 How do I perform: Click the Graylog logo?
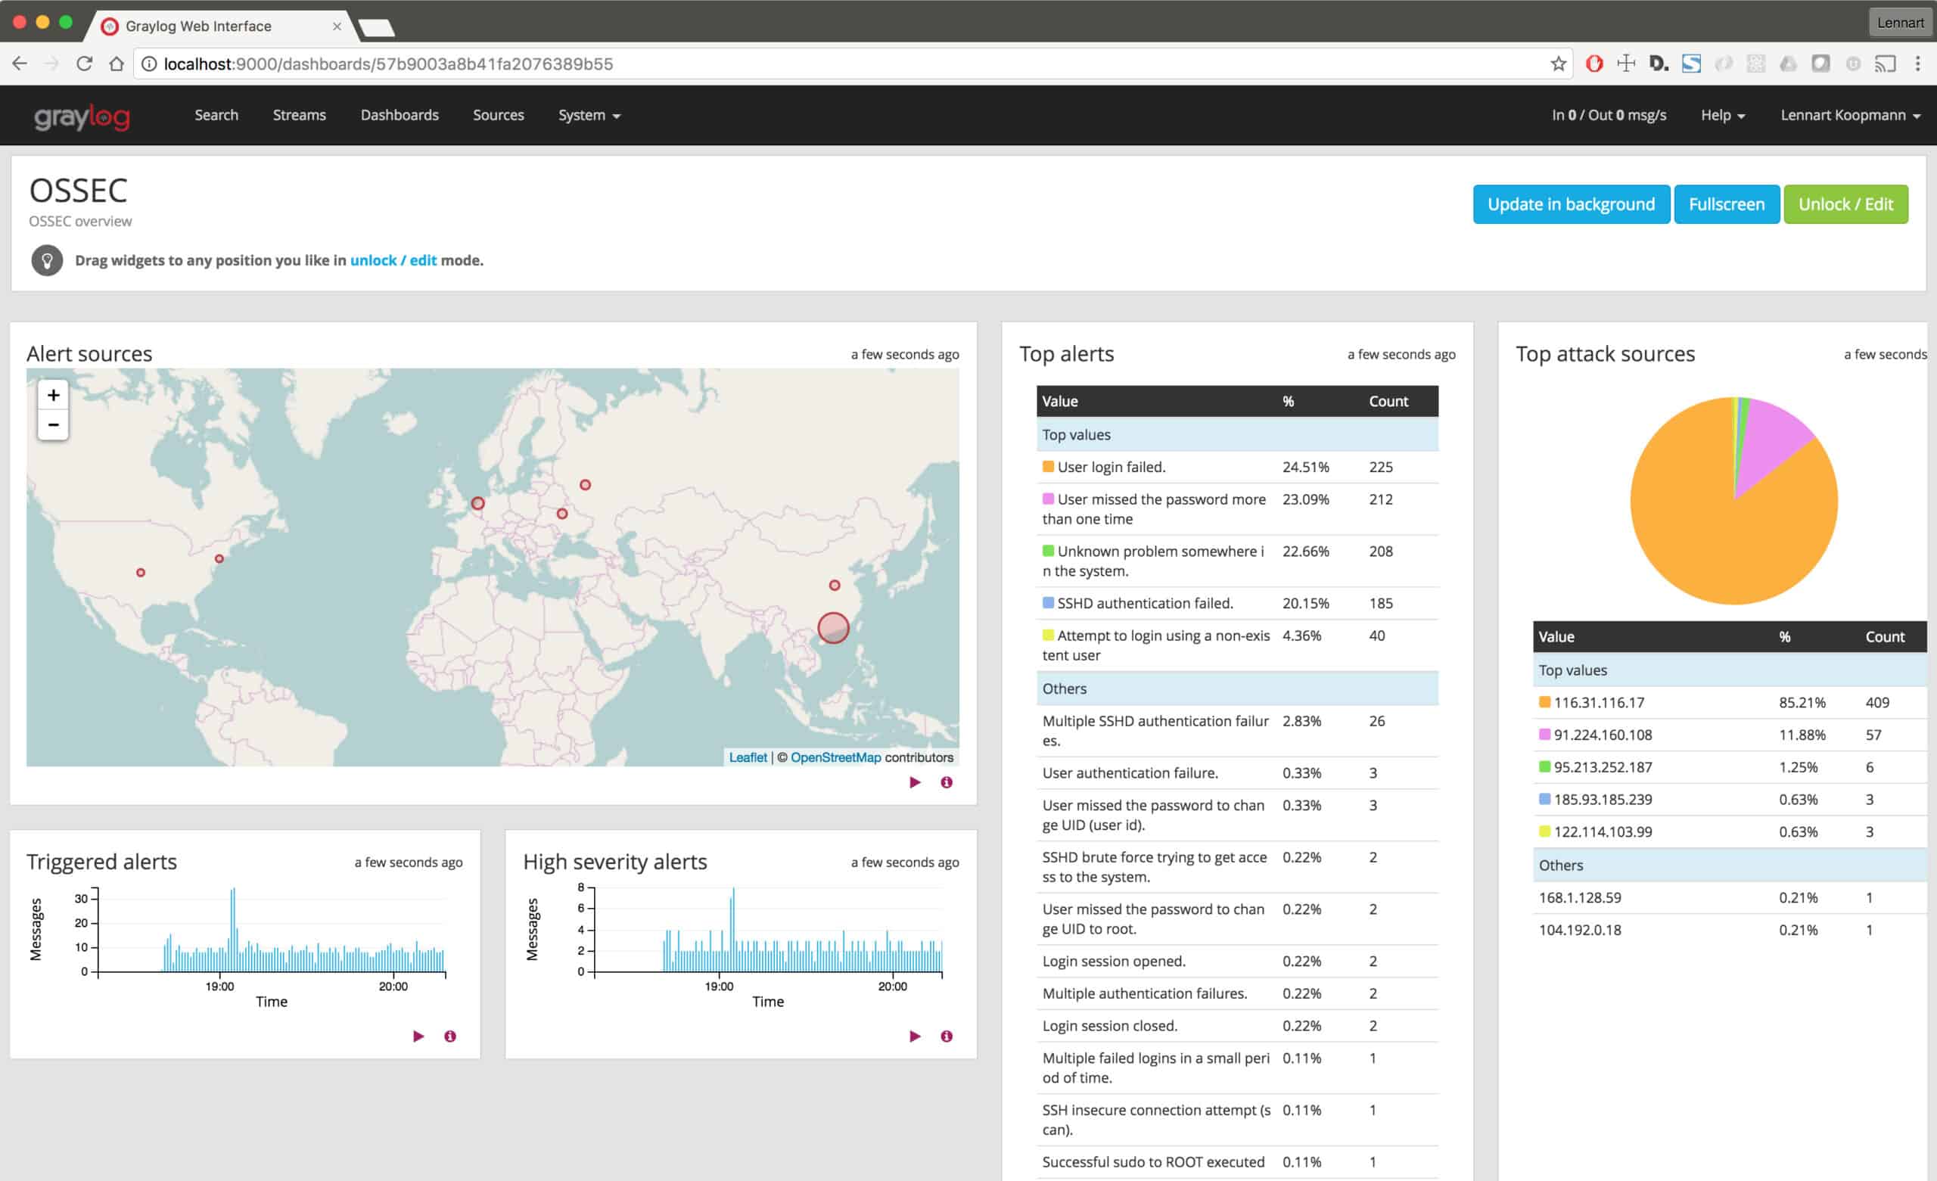[82, 117]
